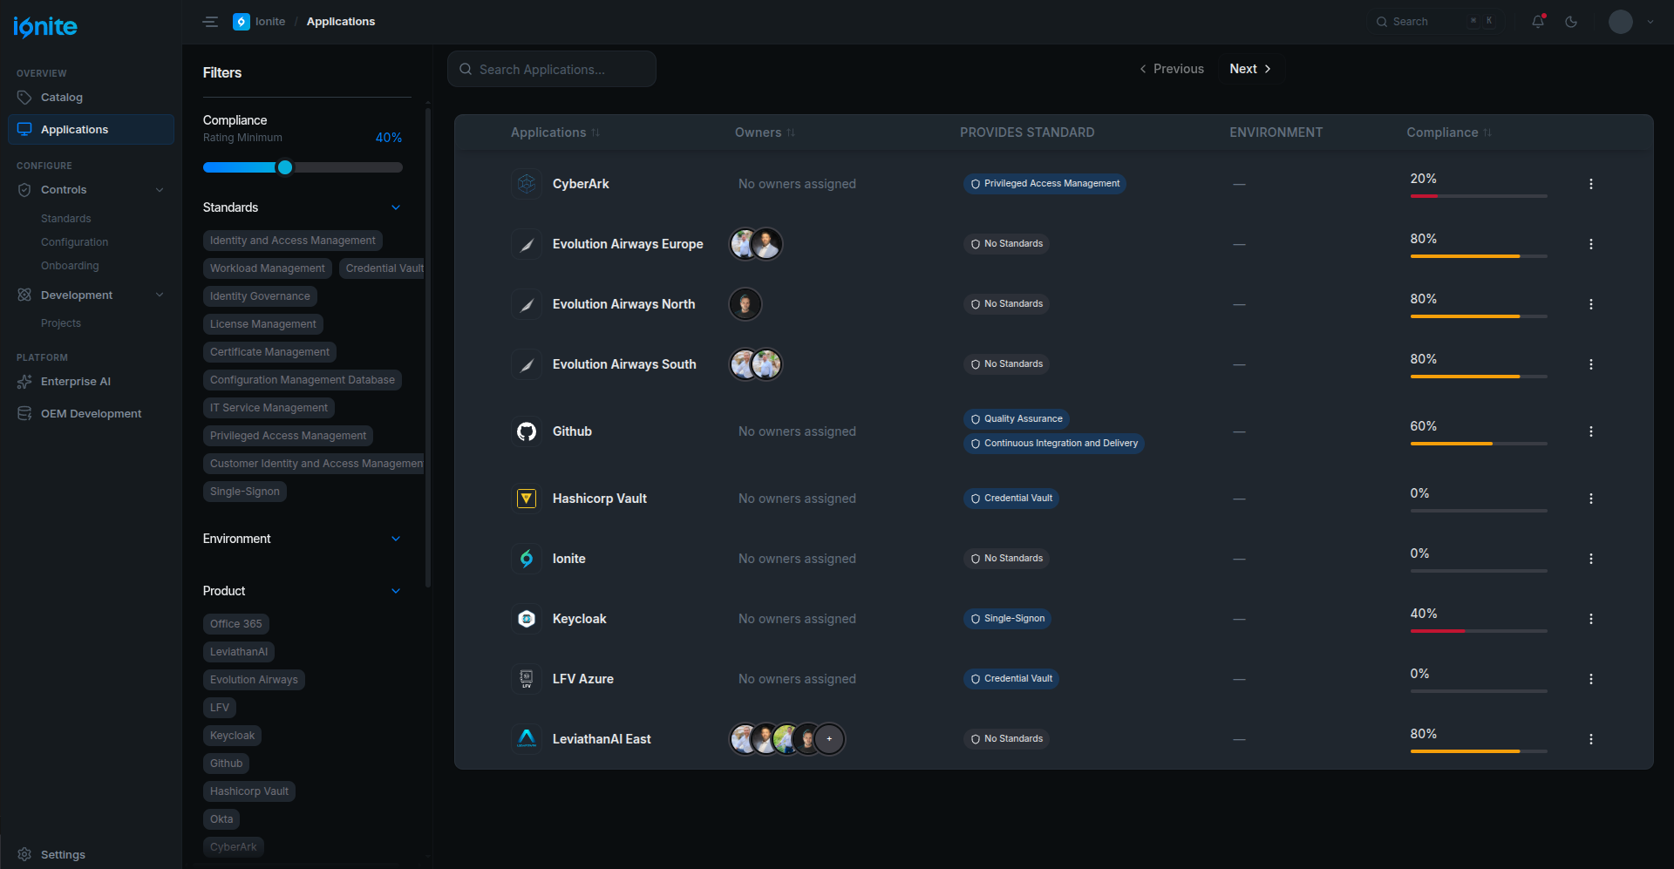Go to Enterprise AI in sidebar
Image resolution: width=1674 pixels, height=869 pixels.
[x=75, y=382]
